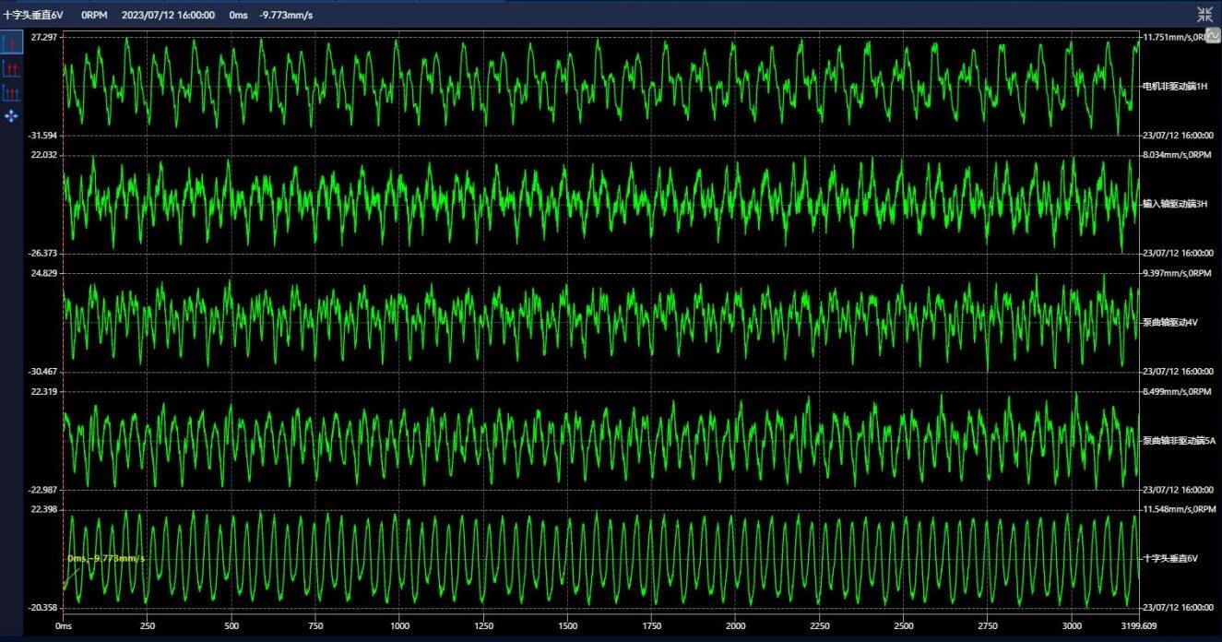Select the triple cursor with sidebands icon
1222x642 pixels.
[x=12, y=91]
